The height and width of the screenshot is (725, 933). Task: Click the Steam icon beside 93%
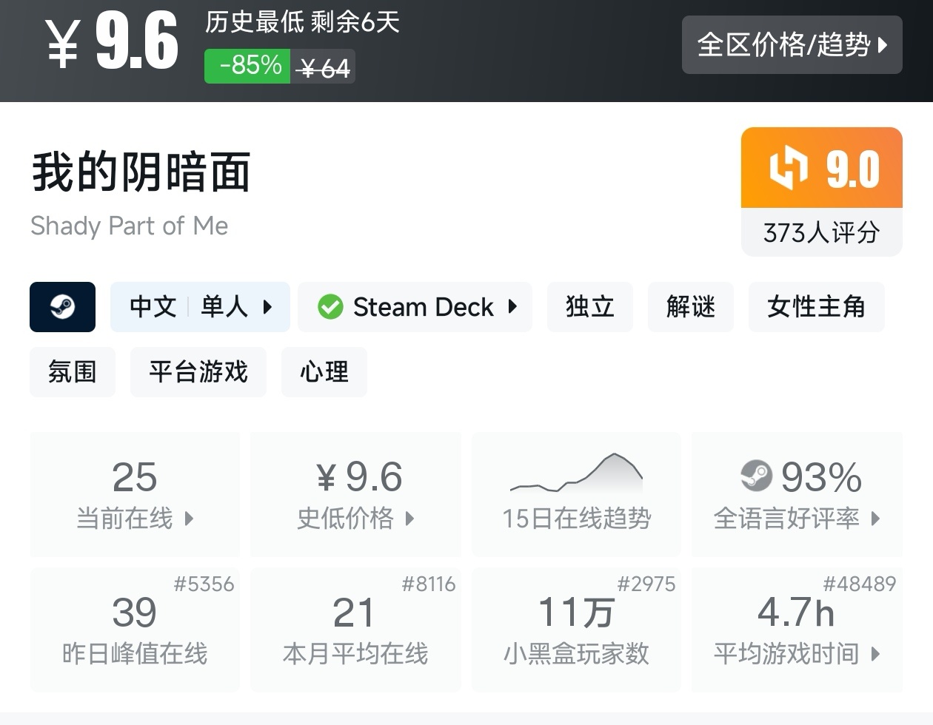pos(756,476)
